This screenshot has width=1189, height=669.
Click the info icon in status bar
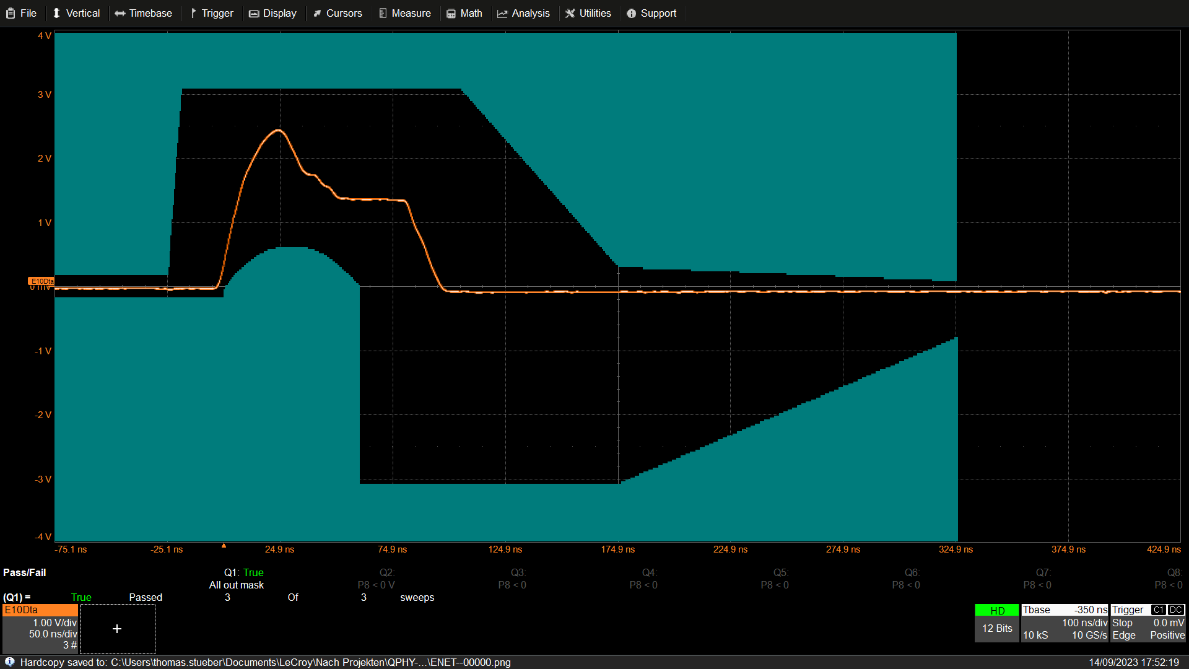10,662
